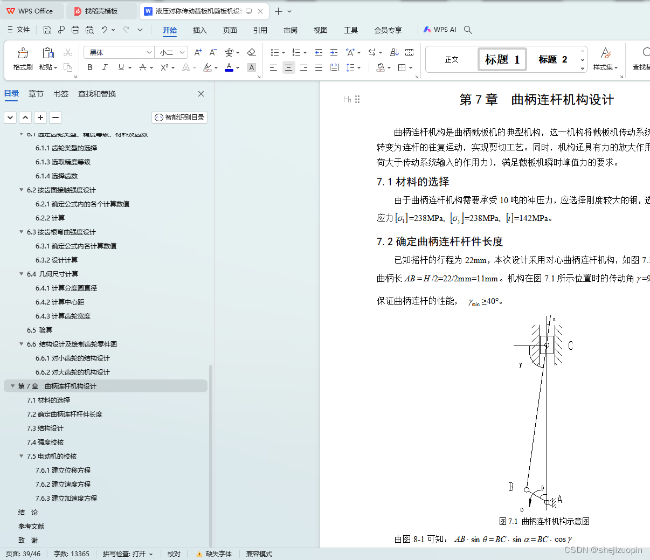Click the paragraph shading paint bucket icon
Screen dimensions: 650x560
[x=381, y=67]
